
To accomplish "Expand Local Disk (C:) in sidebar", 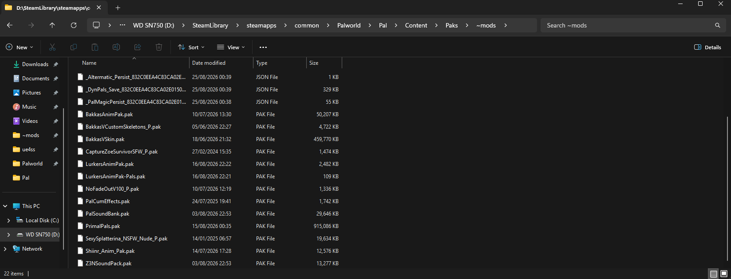I will click(8, 220).
